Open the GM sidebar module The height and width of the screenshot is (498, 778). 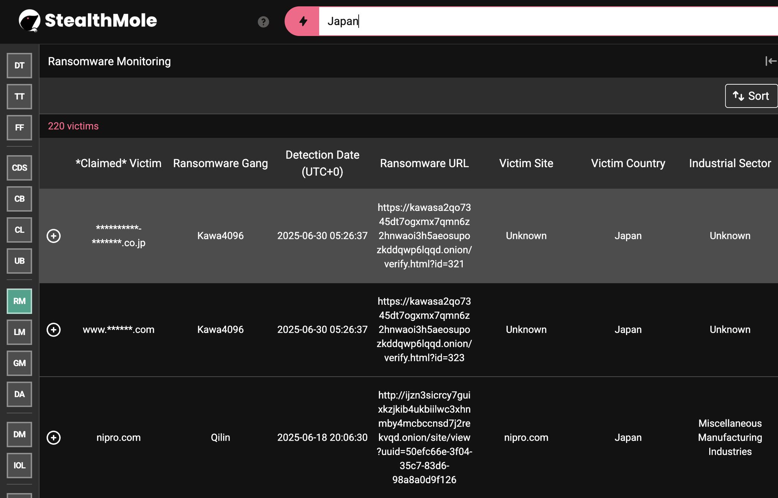[19, 363]
